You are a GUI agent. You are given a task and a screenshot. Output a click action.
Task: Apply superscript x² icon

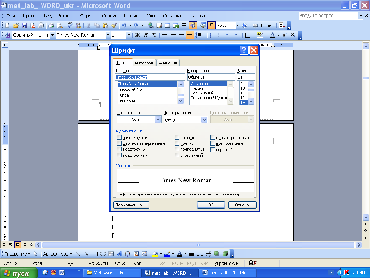click(285, 35)
